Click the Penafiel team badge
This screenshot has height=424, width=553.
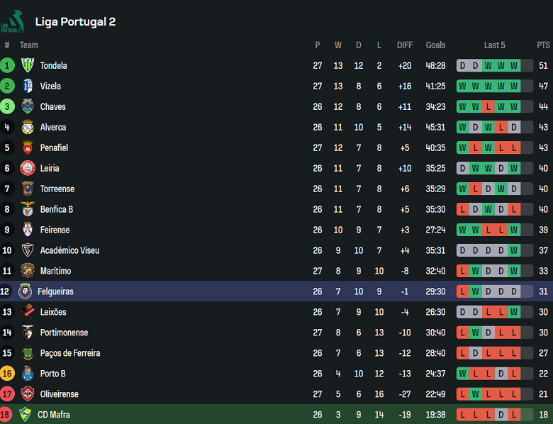tap(28, 147)
